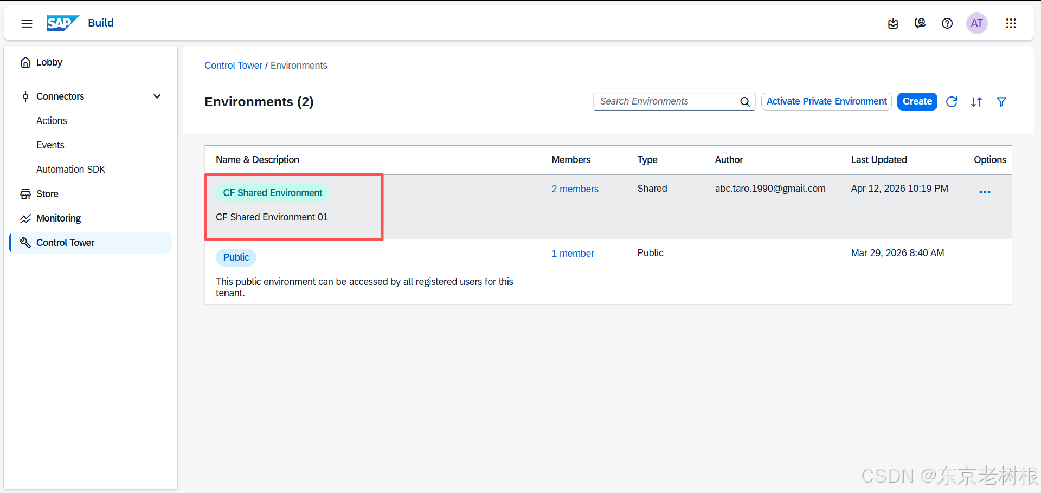
Task: Refresh the environments list
Action: [952, 102]
